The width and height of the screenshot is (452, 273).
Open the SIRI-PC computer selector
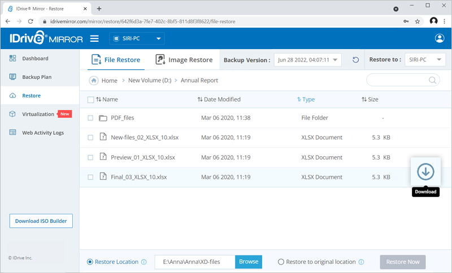(x=136, y=39)
